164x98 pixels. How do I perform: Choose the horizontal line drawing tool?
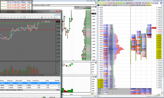click(x=36, y=17)
